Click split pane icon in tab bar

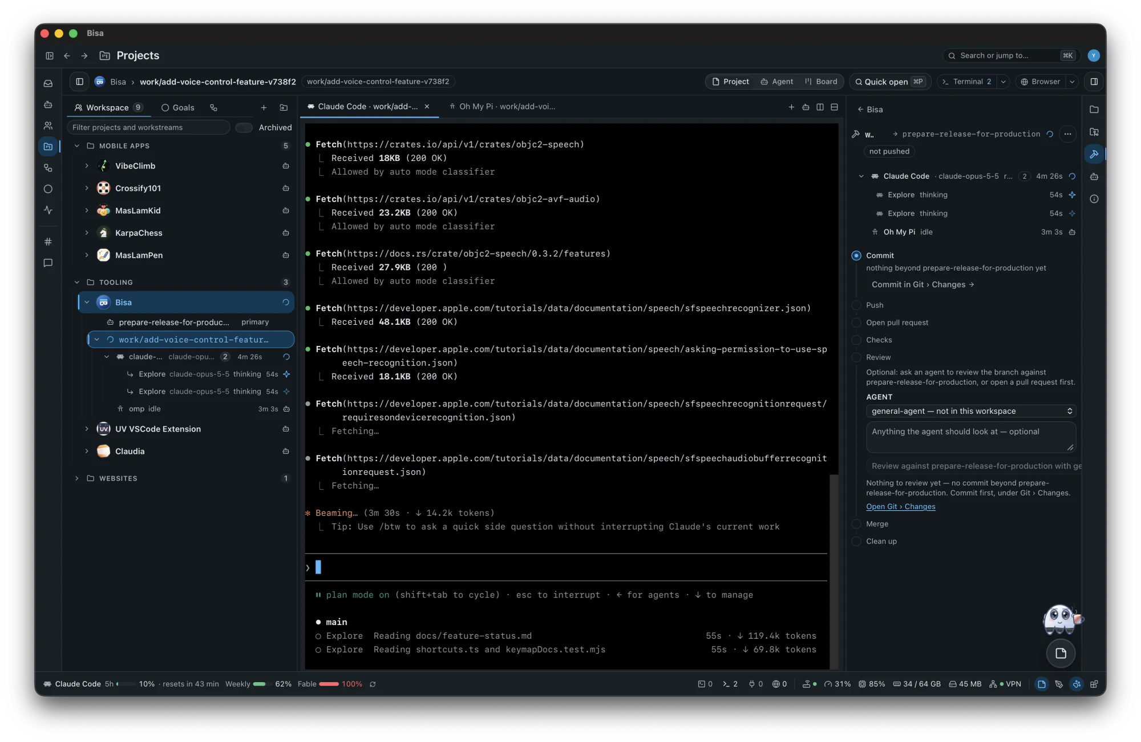[820, 107]
